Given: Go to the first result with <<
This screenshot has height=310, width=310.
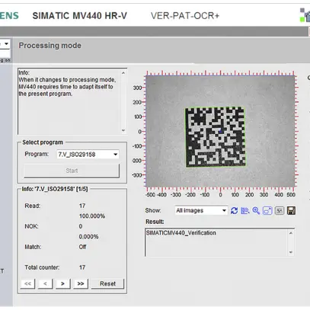Looking at the screenshot, I should tap(27, 283).
